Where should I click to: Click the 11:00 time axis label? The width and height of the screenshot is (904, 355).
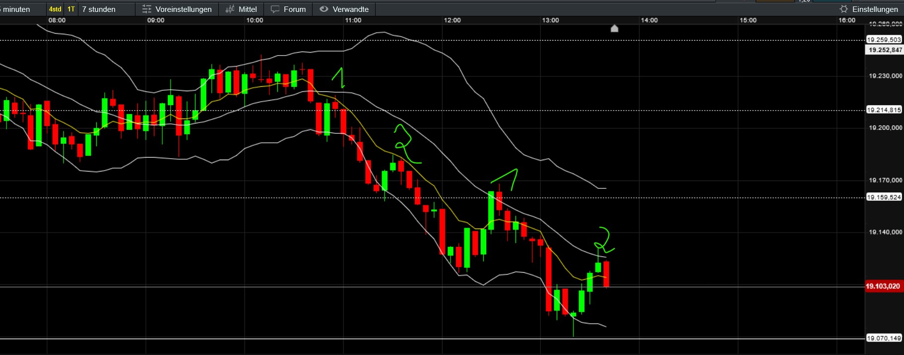353,20
